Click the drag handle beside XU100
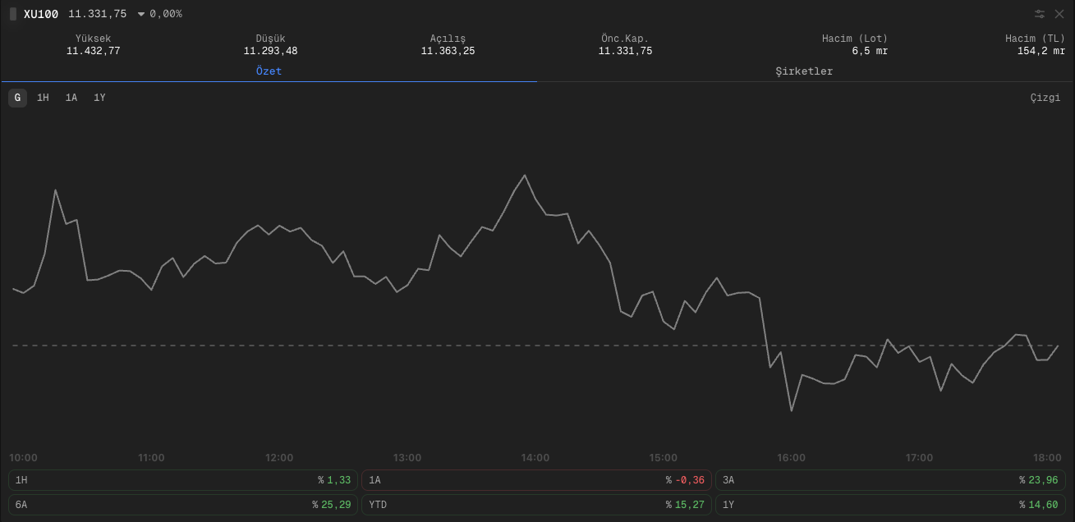This screenshot has width=1075, height=522. (13, 14)
